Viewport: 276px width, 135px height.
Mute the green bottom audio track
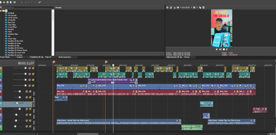pos(27,126)
